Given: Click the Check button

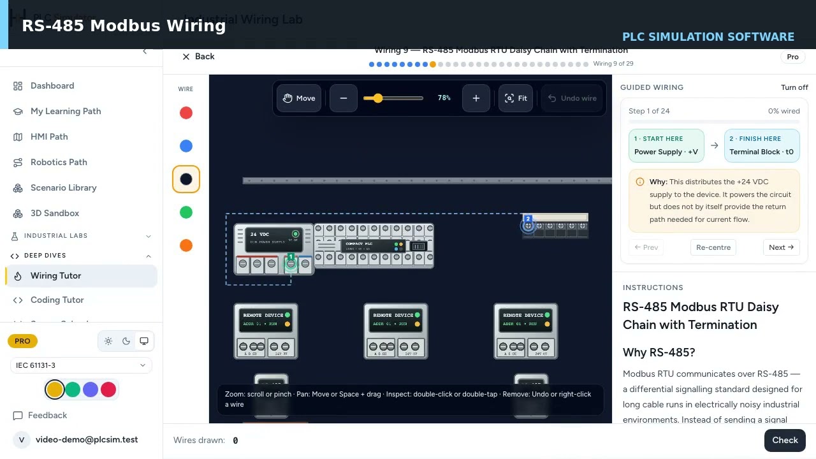Looking at the screenshot, I should pos(785,440).
